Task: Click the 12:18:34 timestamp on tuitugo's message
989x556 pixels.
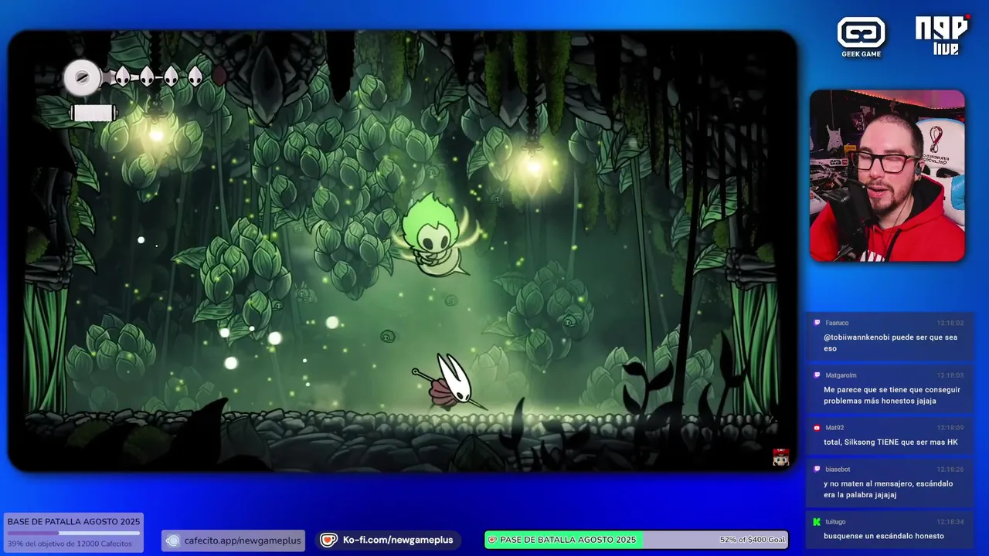Action: pos(950,521)
